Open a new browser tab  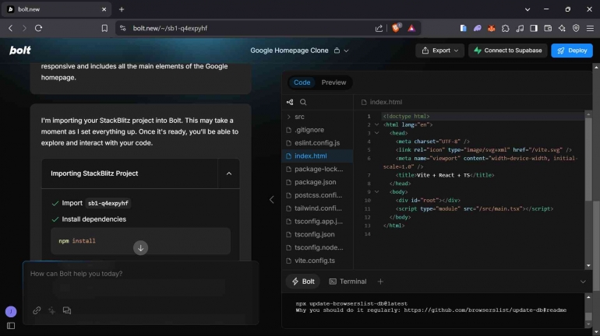(122, 9)
